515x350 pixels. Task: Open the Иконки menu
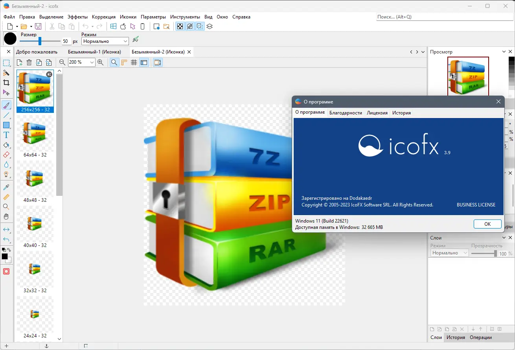tap(128, 17)
